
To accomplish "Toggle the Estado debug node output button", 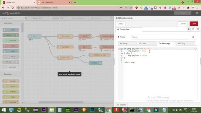I will (100, 63).
